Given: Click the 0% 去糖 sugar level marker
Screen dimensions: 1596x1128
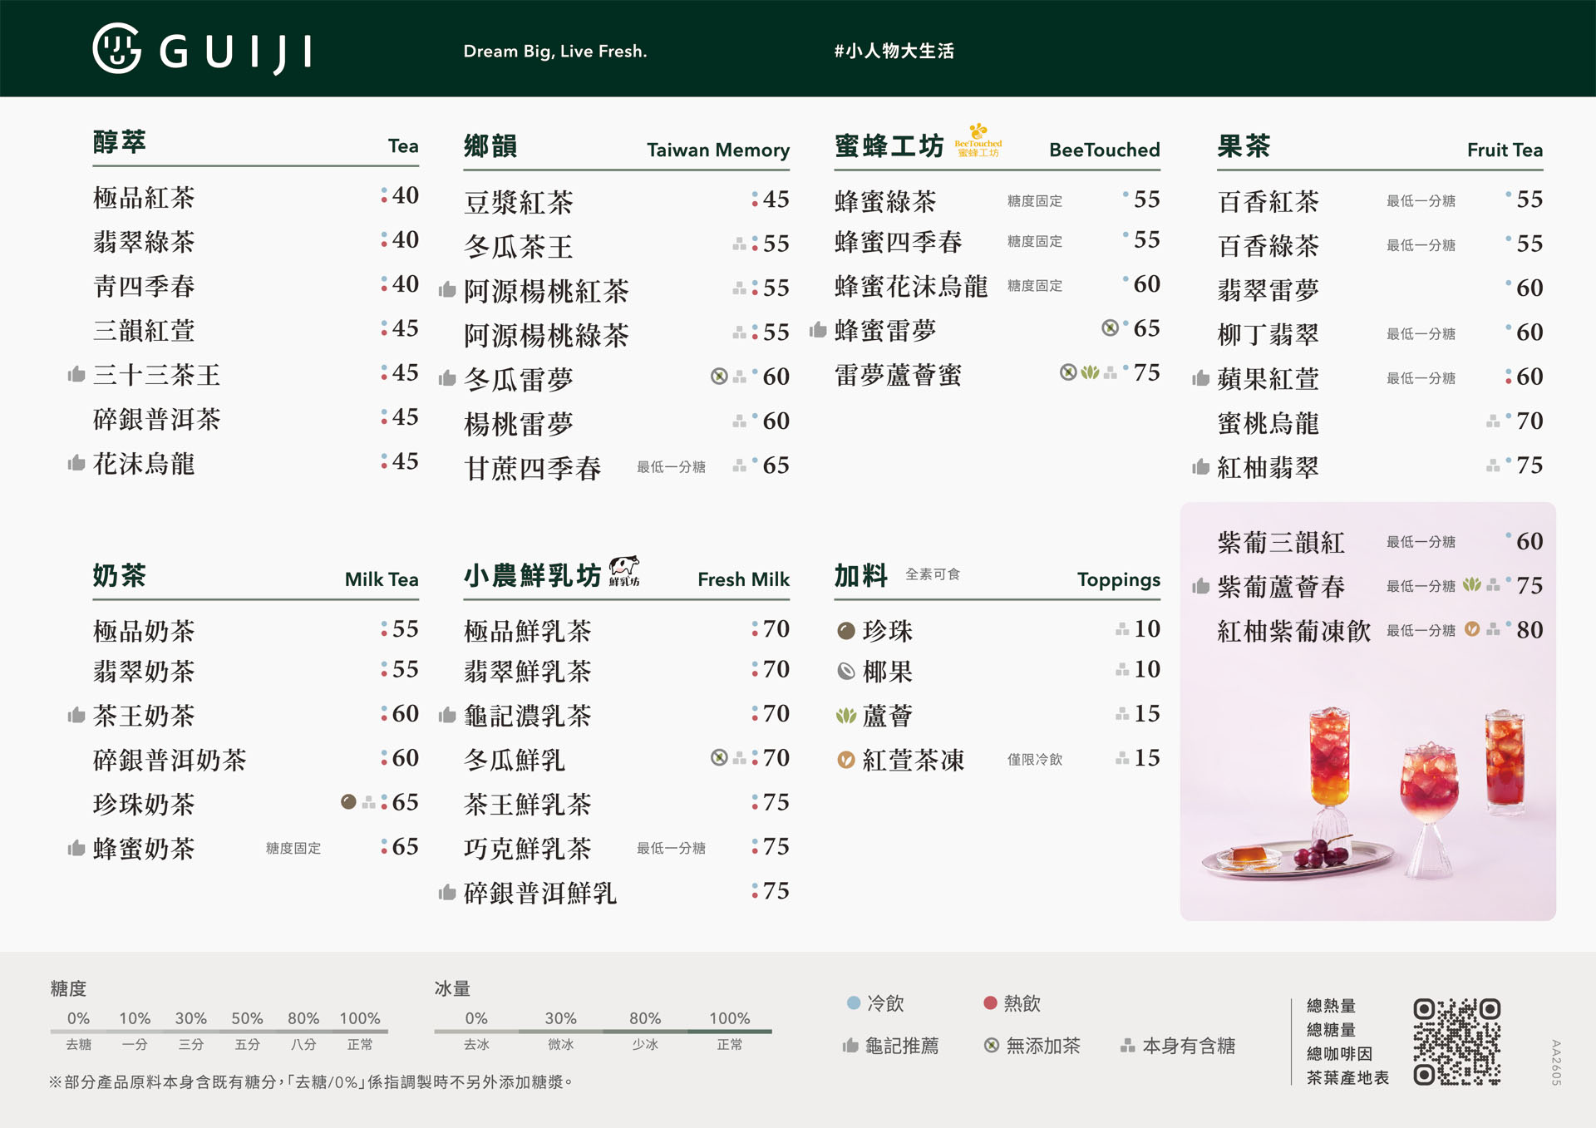Looking at the screenshot, I should tap(78, 1031).
